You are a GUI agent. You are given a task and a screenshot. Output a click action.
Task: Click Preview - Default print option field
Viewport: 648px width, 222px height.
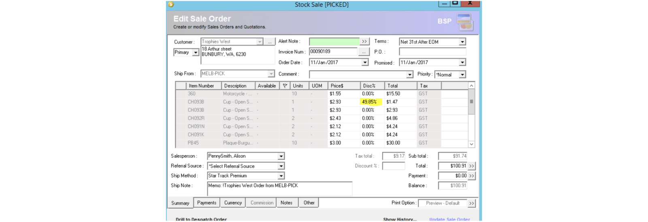(x=443, y=203)
